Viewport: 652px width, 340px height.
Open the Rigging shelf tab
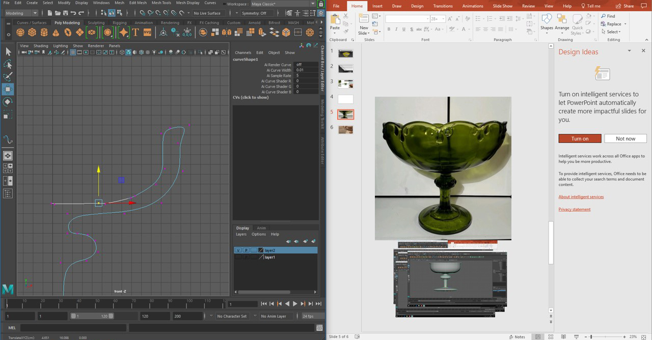[x=119, y=22]
